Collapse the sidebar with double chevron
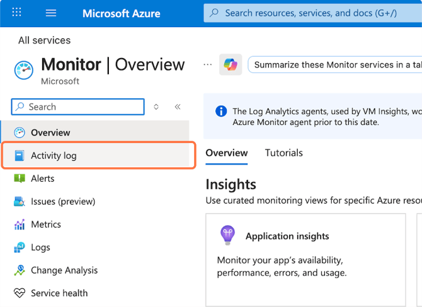 click(177, 107)
